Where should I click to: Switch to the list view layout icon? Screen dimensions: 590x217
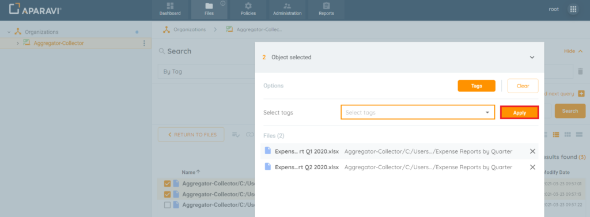tap(556, 134)
